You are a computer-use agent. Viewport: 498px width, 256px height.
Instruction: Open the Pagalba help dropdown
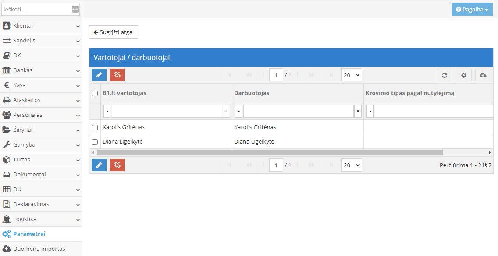click(472, 9)
